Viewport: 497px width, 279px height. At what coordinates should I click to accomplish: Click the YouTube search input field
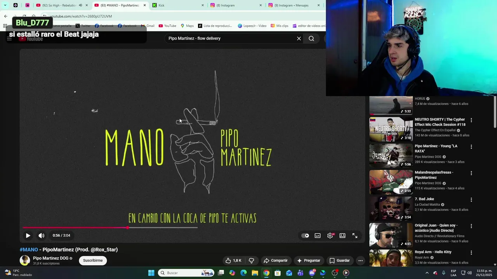pos(231,38)
